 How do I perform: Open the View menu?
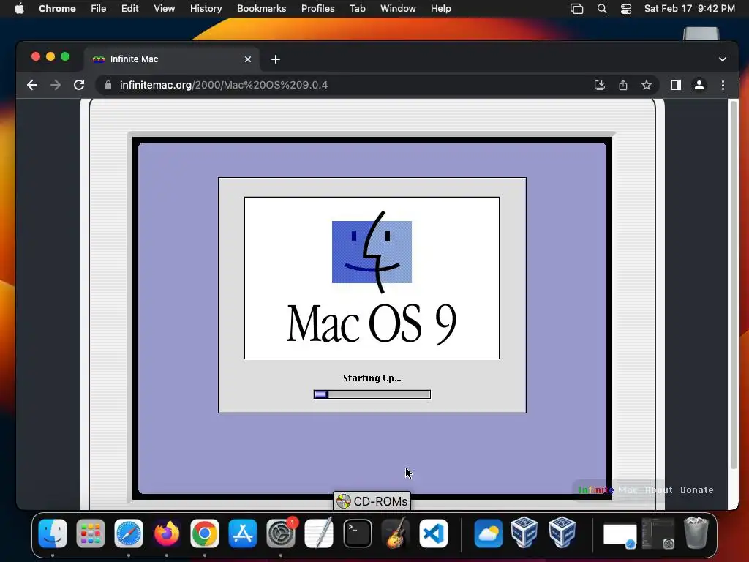[x=164, y=9]
